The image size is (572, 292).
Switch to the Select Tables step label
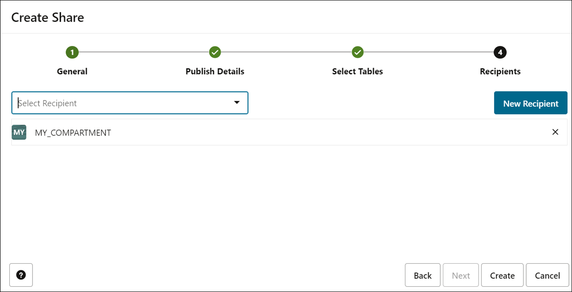pos(357,71)
